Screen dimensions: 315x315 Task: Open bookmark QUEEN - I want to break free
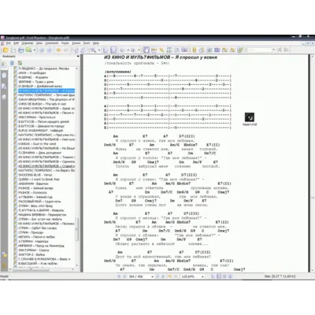click(x=39, y=180)
